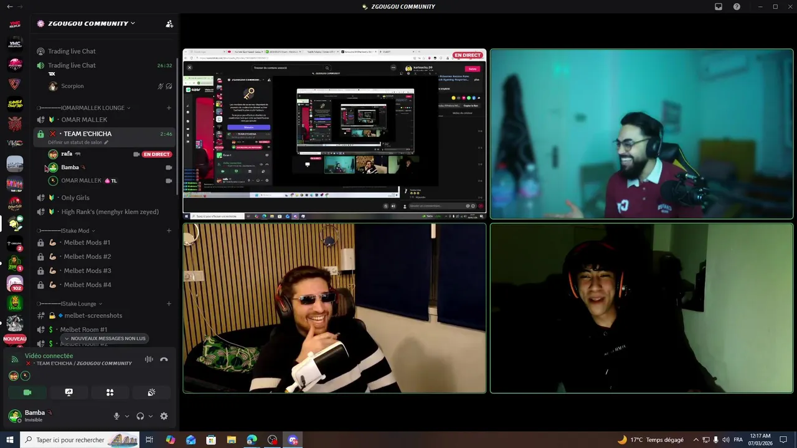Open the volume icon in the system tray
The width and height of the screenshot is (797, 448).
coord(726,440)
